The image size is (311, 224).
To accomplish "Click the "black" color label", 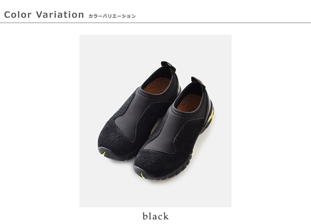I will point(155,216).
